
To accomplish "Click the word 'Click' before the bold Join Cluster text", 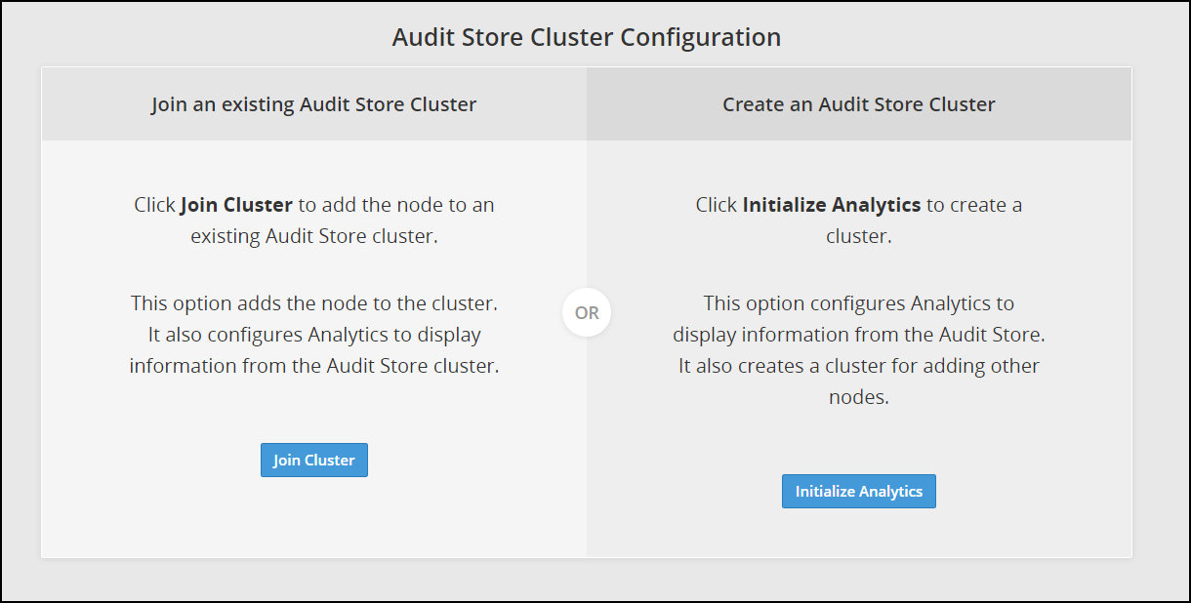I will 154,205.
